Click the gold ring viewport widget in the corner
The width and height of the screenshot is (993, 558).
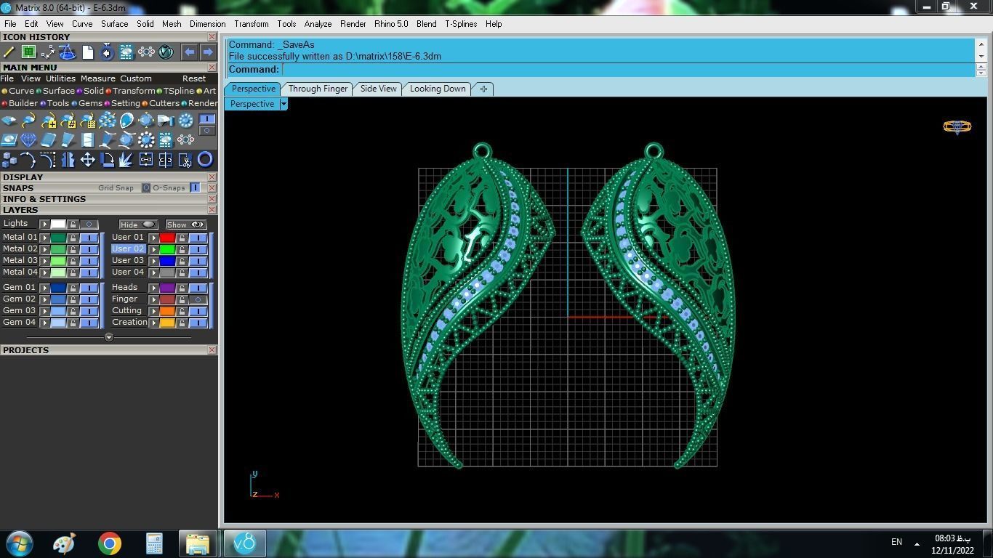tap(957, 127)
